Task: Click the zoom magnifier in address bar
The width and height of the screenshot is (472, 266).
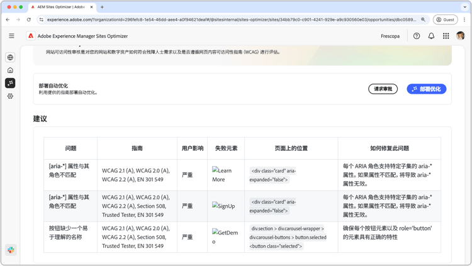Action: (424, 19)
